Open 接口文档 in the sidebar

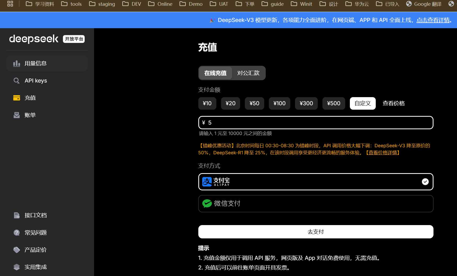(47, 215)
